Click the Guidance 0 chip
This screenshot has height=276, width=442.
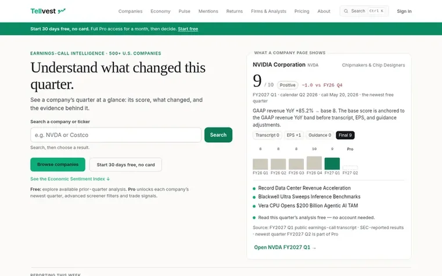319,135
